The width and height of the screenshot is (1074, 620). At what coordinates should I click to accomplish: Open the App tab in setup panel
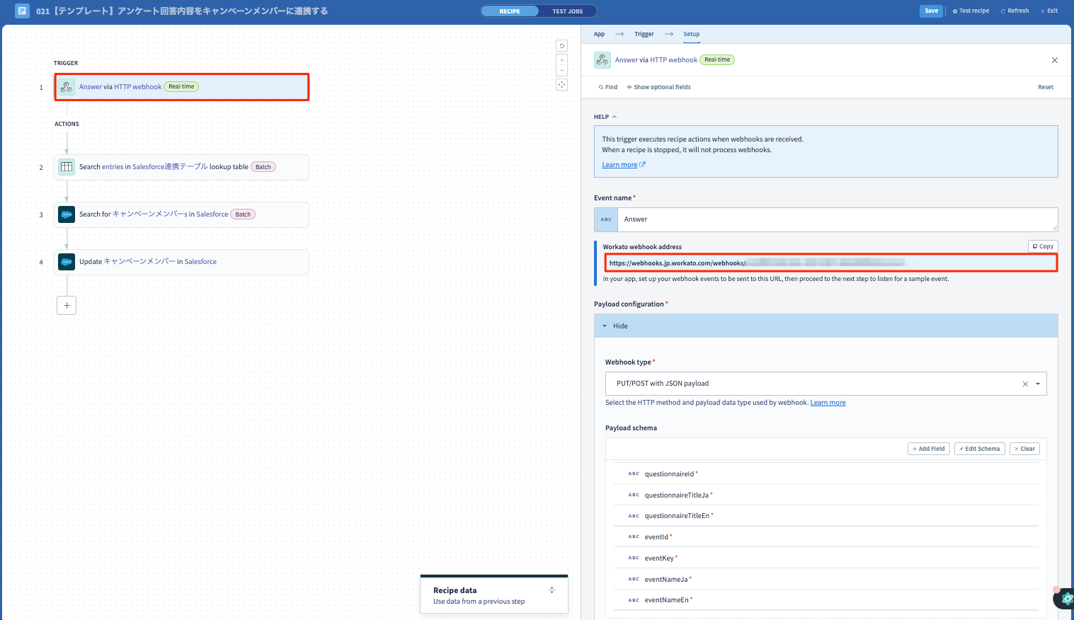[599, 34]
